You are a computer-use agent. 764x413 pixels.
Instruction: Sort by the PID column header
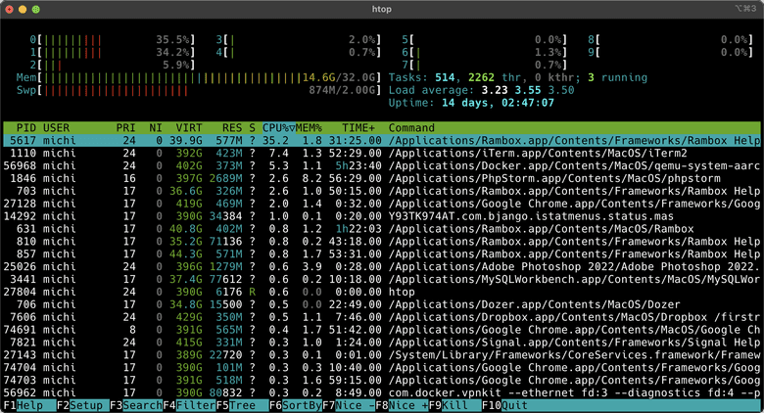[26, 127]
